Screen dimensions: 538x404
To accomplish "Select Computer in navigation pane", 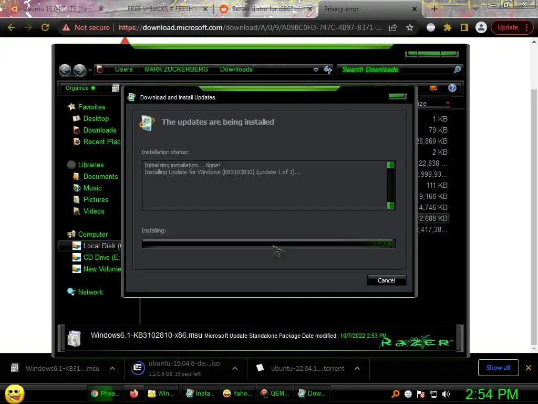I will 92,234.
